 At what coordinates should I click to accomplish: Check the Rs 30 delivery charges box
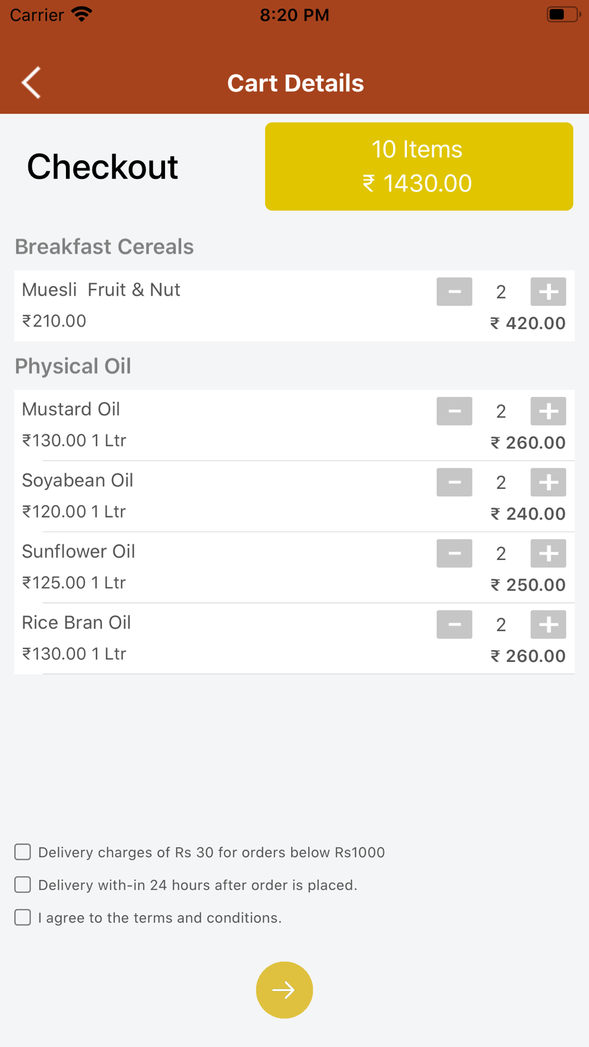pos(22,852)
